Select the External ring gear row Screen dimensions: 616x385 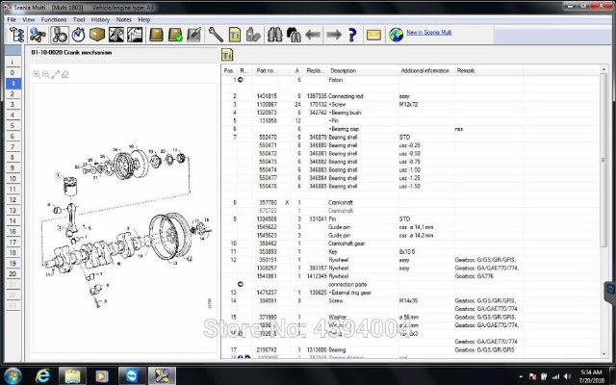click(x=410, y=293)
